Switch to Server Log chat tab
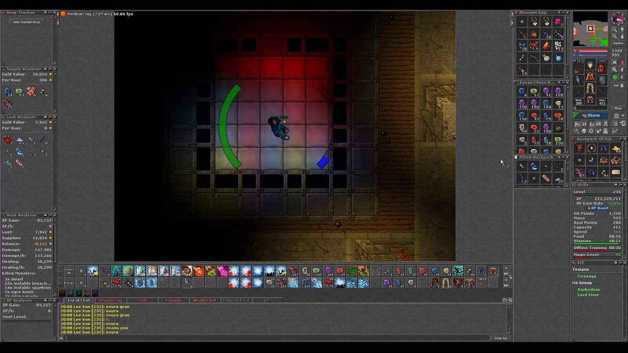 pos(110,300)
